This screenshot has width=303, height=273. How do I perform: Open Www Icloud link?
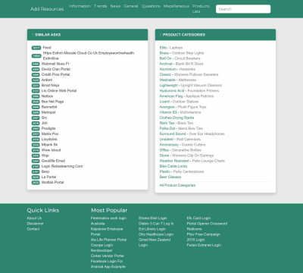[51, 150]
